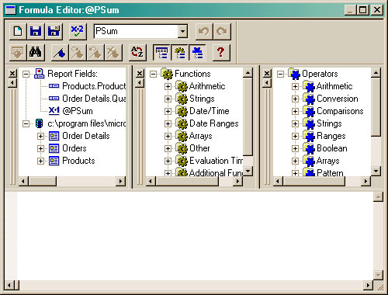This screenshot has height=295, width=388.
Task: Toggle the Report Fields tree panel button
Action: [x=161, y=53]
